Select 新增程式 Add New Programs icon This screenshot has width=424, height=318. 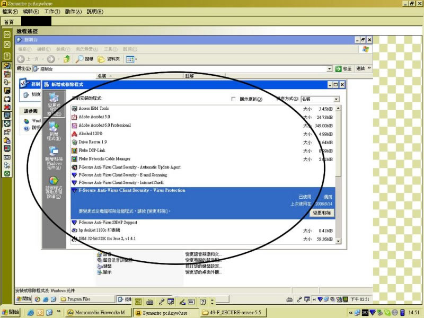54,131
